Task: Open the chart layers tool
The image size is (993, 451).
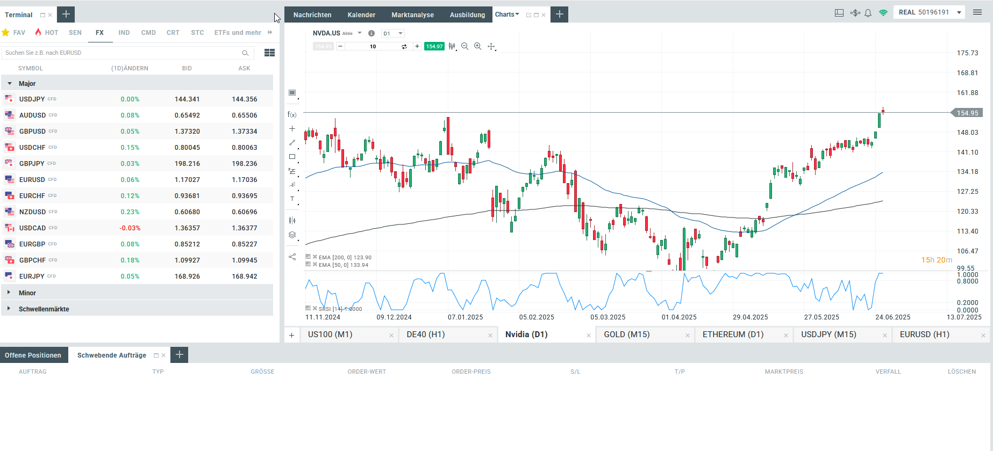Action: [x=292, y=235]
